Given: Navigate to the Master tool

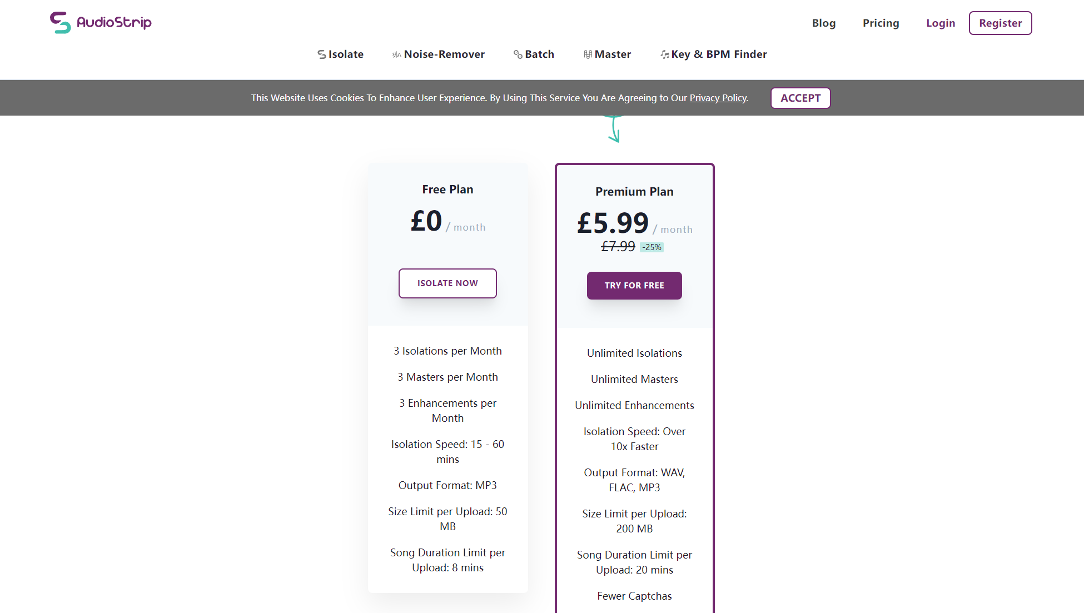Looking at the screenshot, I should click(x=613, y=54).
